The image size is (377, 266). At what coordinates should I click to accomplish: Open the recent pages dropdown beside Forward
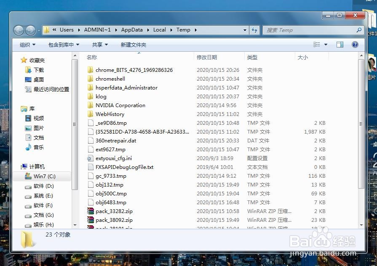click(x=39, y=30)
